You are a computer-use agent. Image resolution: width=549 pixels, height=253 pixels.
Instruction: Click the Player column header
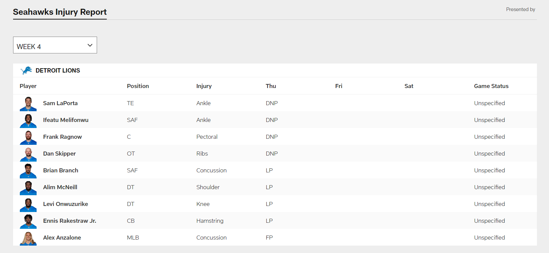tap(28, 86)
